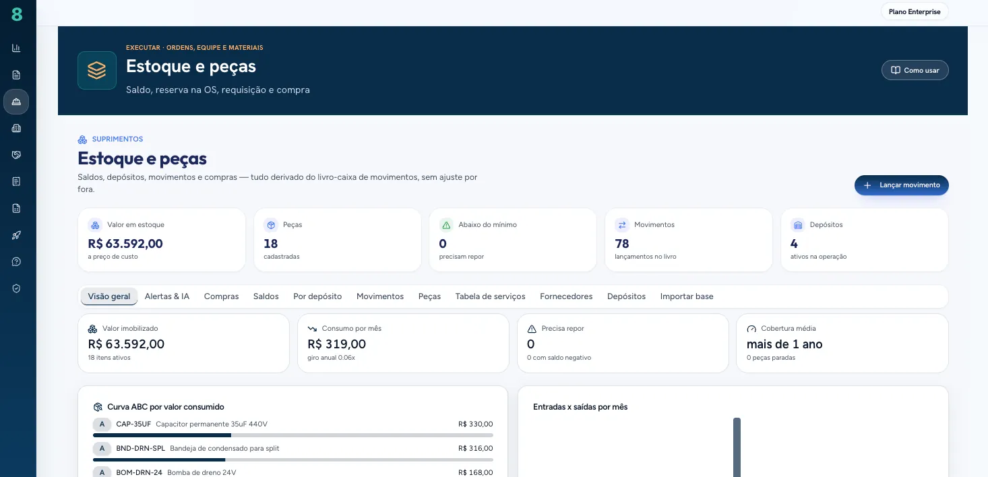Click the Curva ABC title icon
988x477 pixels.
pos(98,407)
